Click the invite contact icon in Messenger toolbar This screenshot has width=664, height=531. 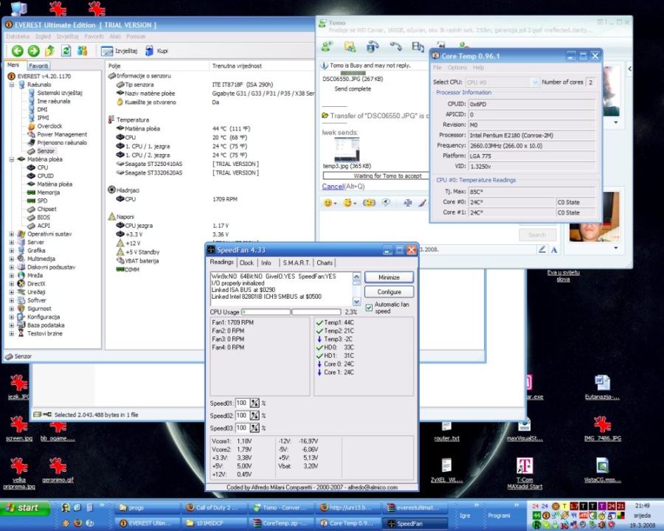(327, 46)
